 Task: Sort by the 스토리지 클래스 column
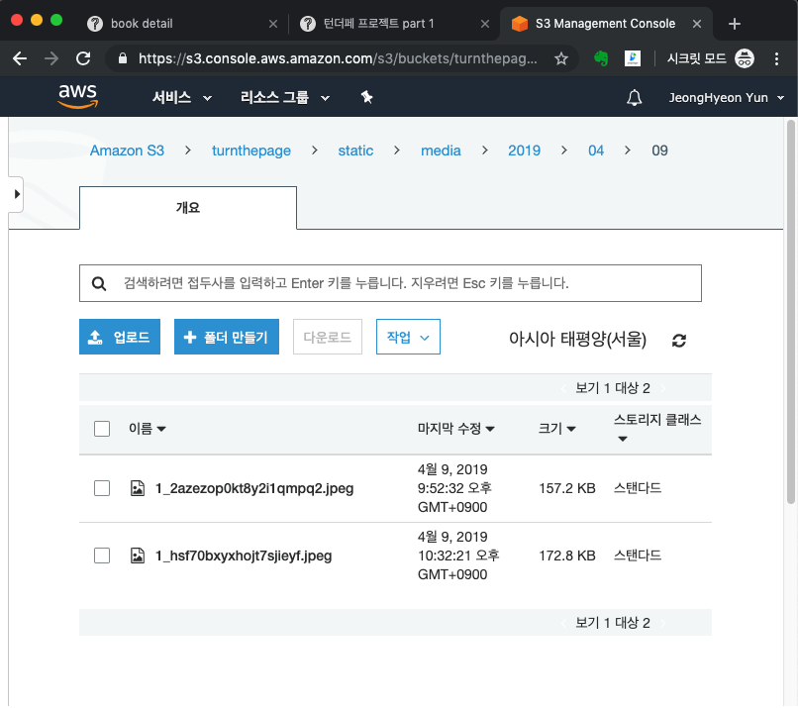(657, 428)
